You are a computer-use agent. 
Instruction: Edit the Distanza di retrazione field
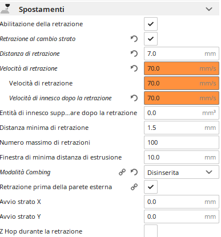182,54
